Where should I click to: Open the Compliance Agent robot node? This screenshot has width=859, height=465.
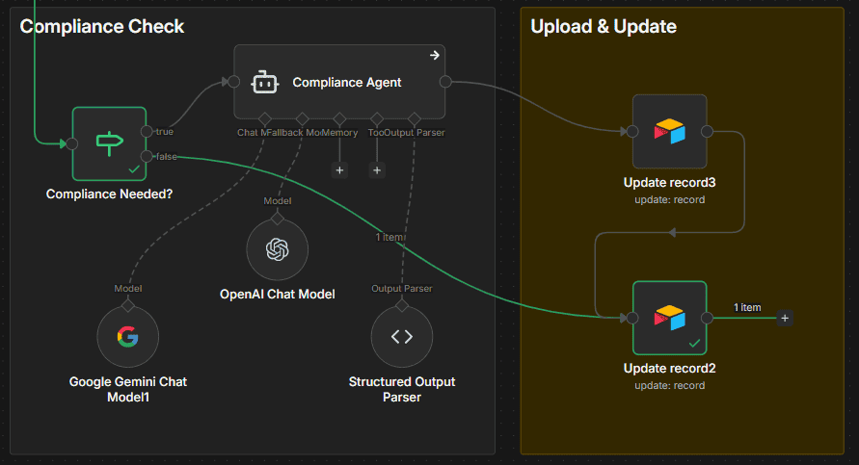point(339,83)
